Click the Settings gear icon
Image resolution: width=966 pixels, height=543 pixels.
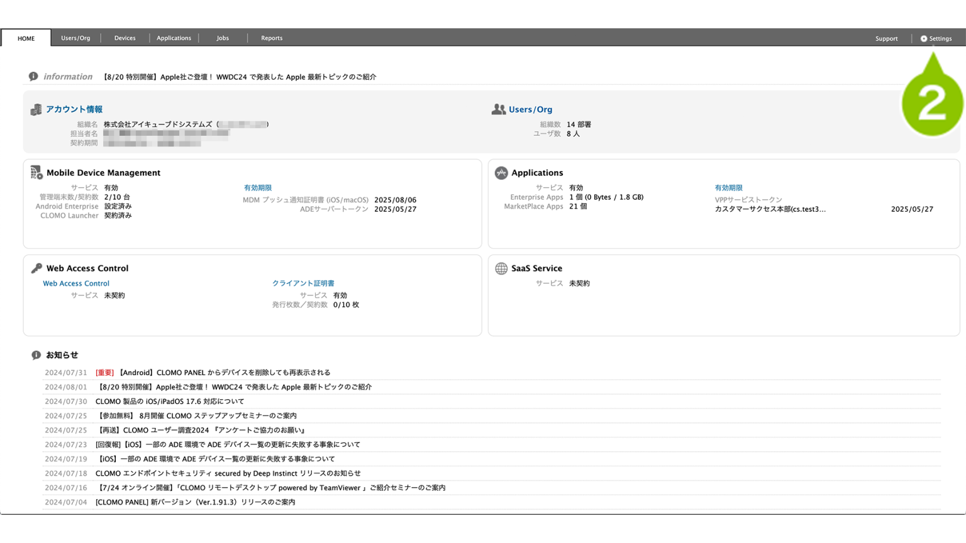[923, 38]
